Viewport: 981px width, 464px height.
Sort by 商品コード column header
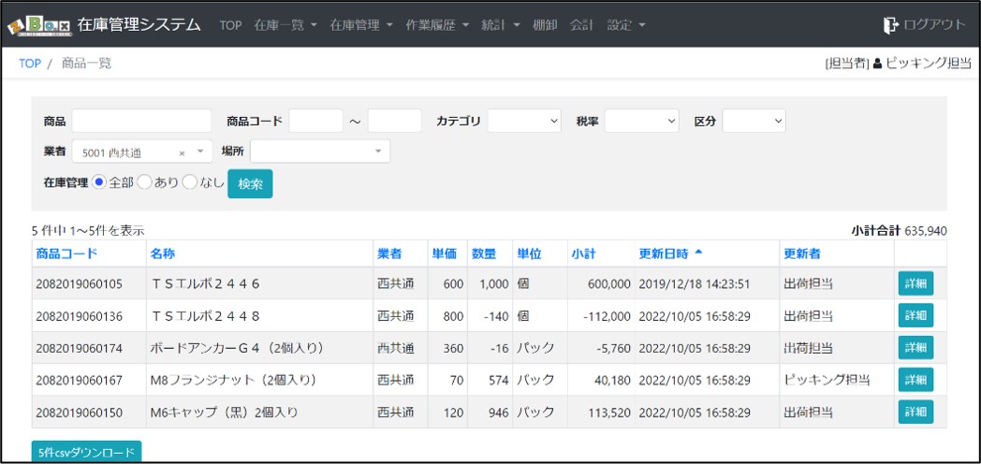click(x=66, y=254)
